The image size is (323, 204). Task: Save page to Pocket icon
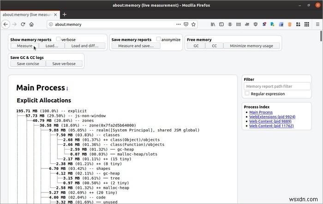point(186,24)
